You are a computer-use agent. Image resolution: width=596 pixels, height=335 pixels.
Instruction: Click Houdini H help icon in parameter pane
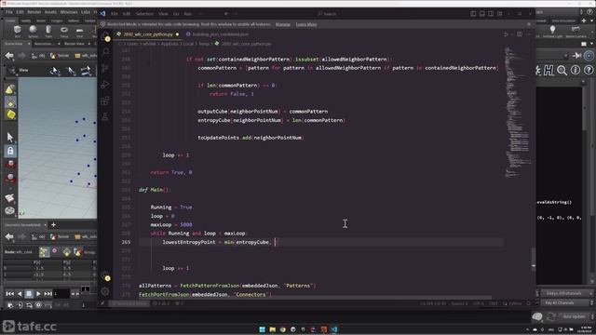(x=549, y=71)
